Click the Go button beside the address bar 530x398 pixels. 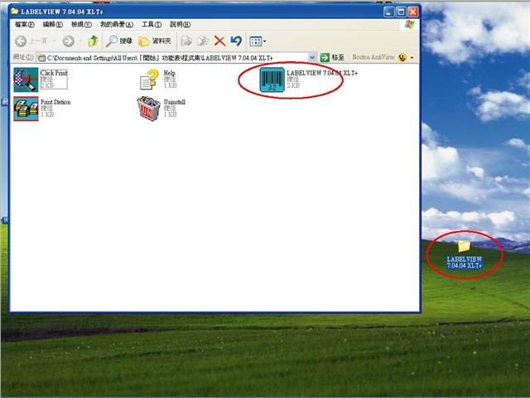tap(332, 57)
